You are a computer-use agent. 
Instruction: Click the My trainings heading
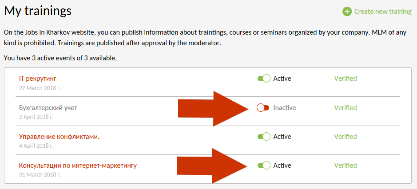tap(38, 10)
